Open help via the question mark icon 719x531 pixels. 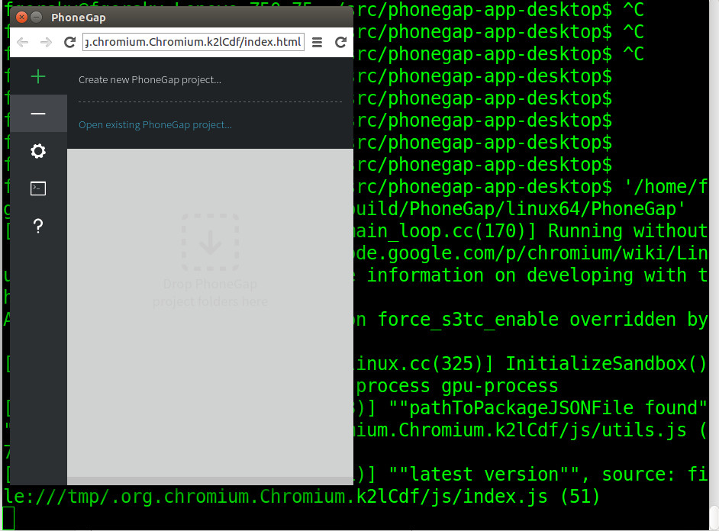point(37,225)
